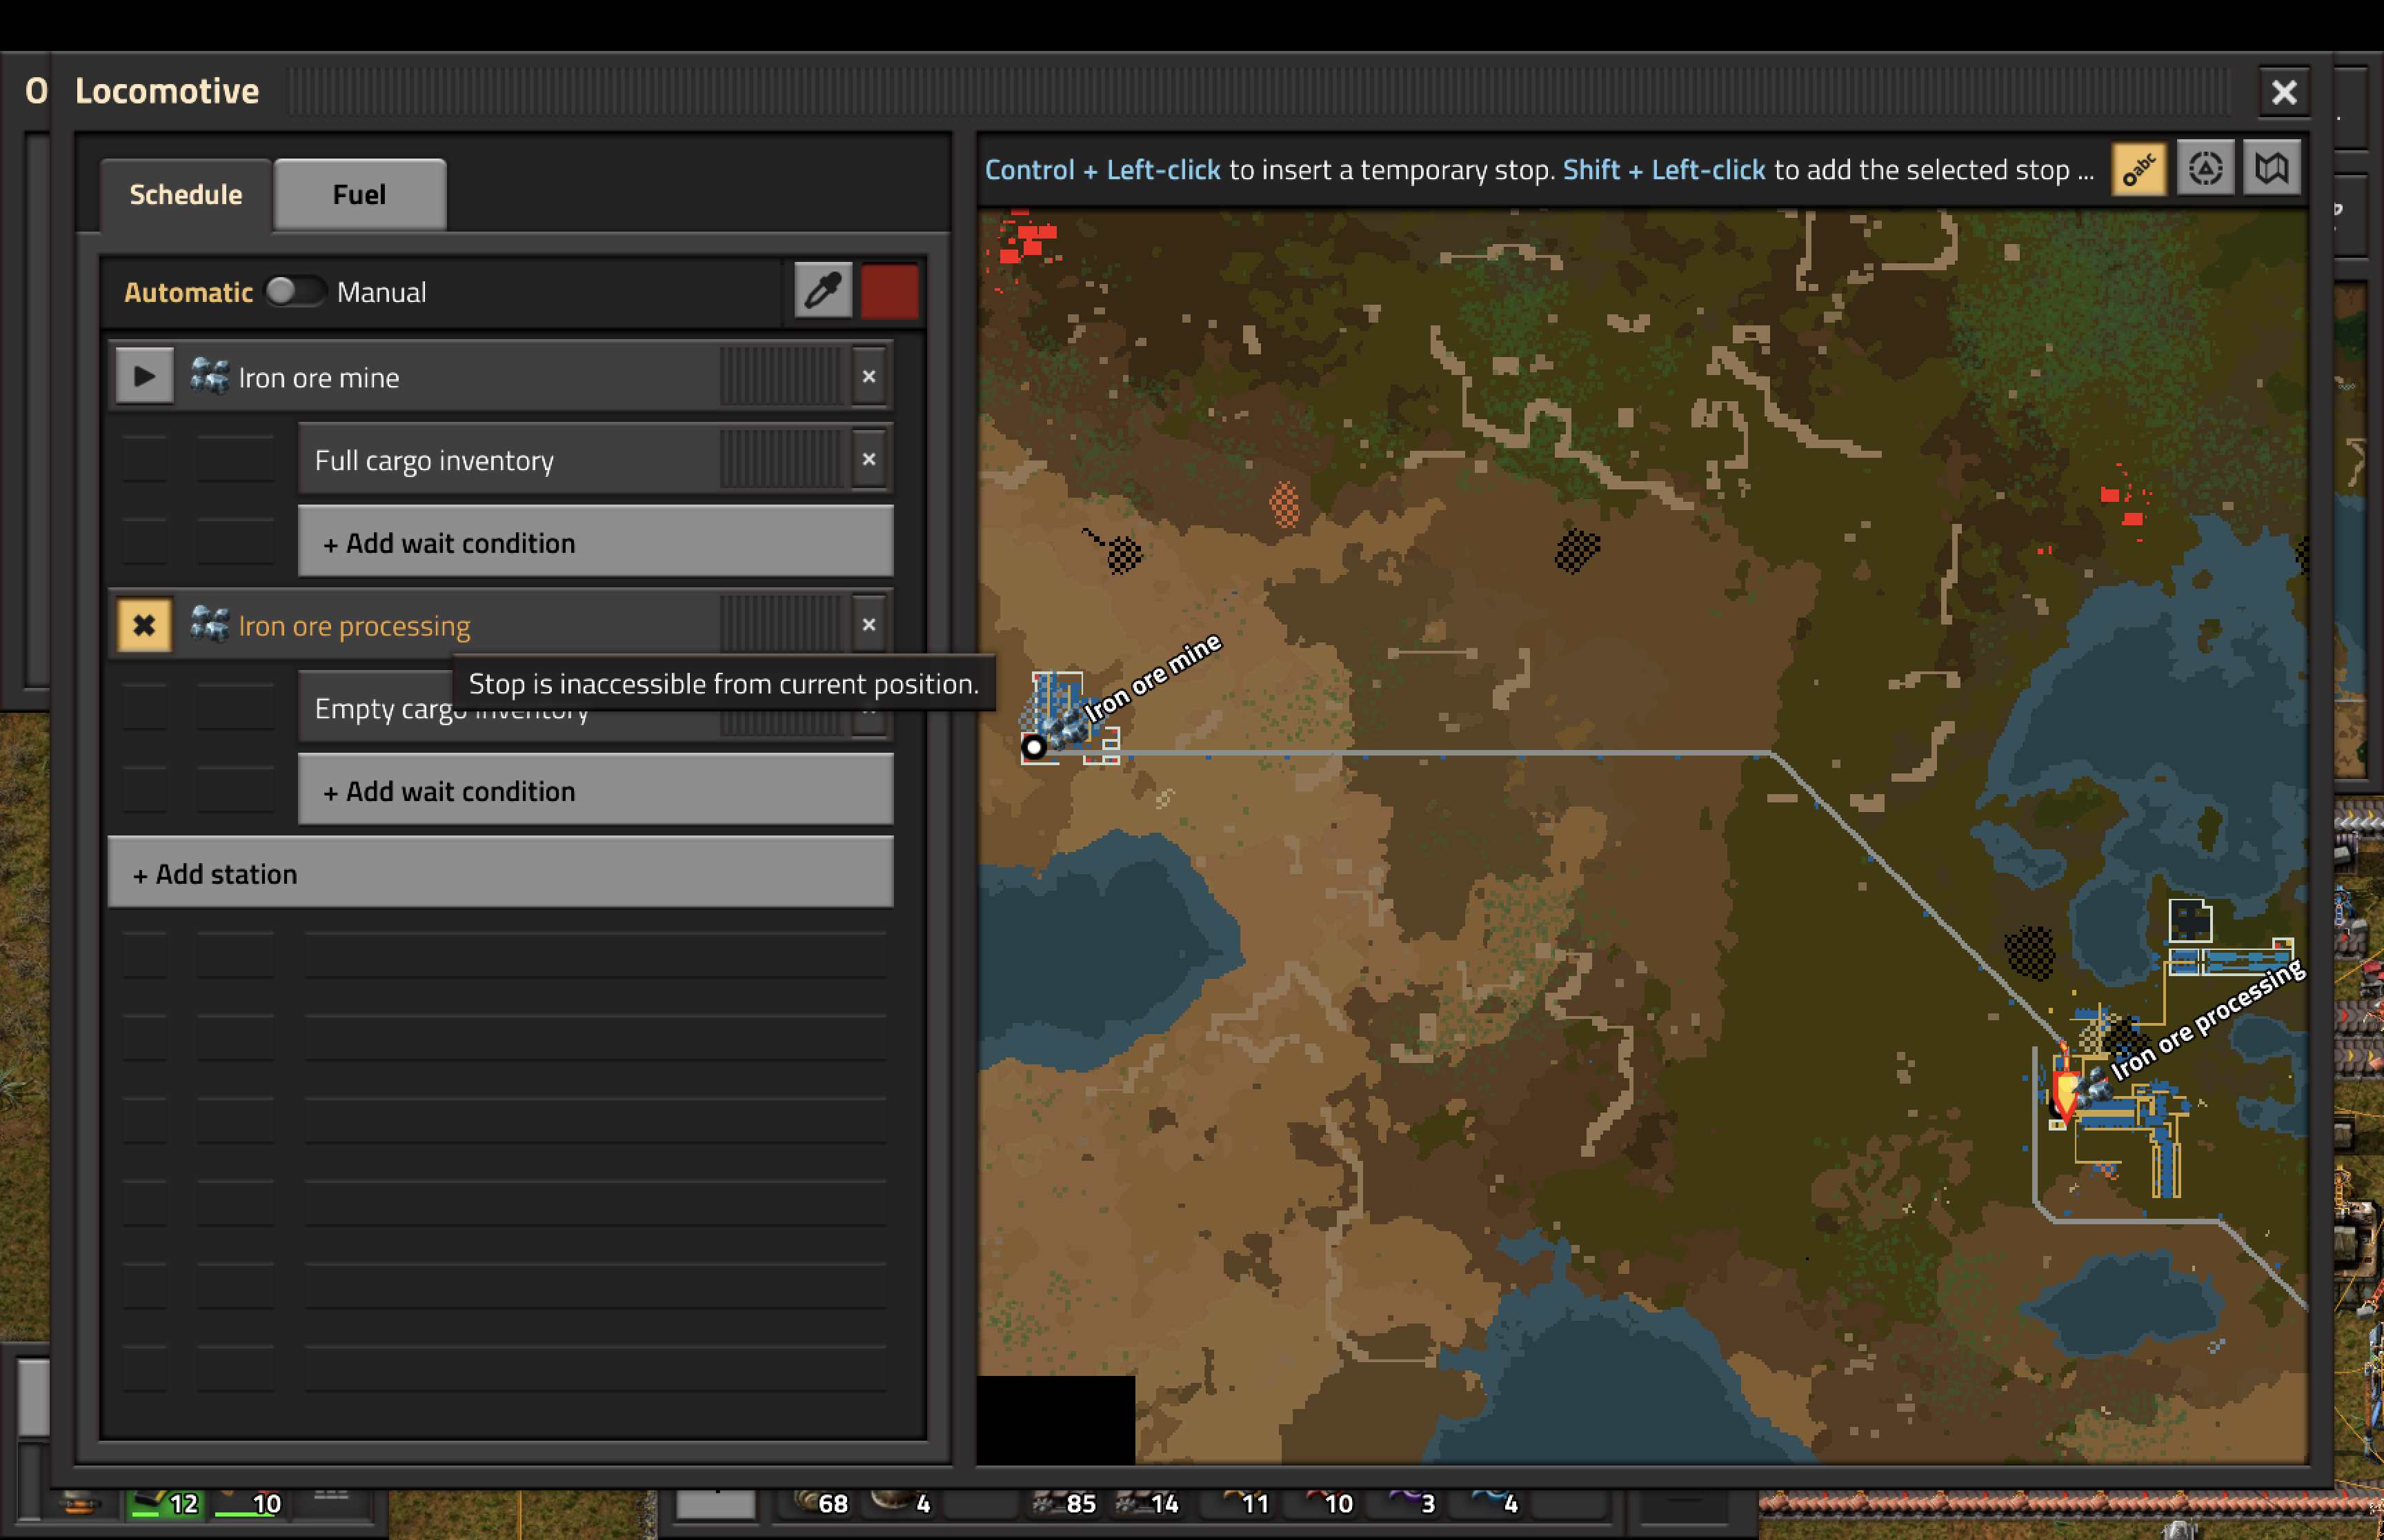This screenshot has height=1540, width=2384.
Task: Click the center-on-train map icon
Action: click(x=2205, y=169)
